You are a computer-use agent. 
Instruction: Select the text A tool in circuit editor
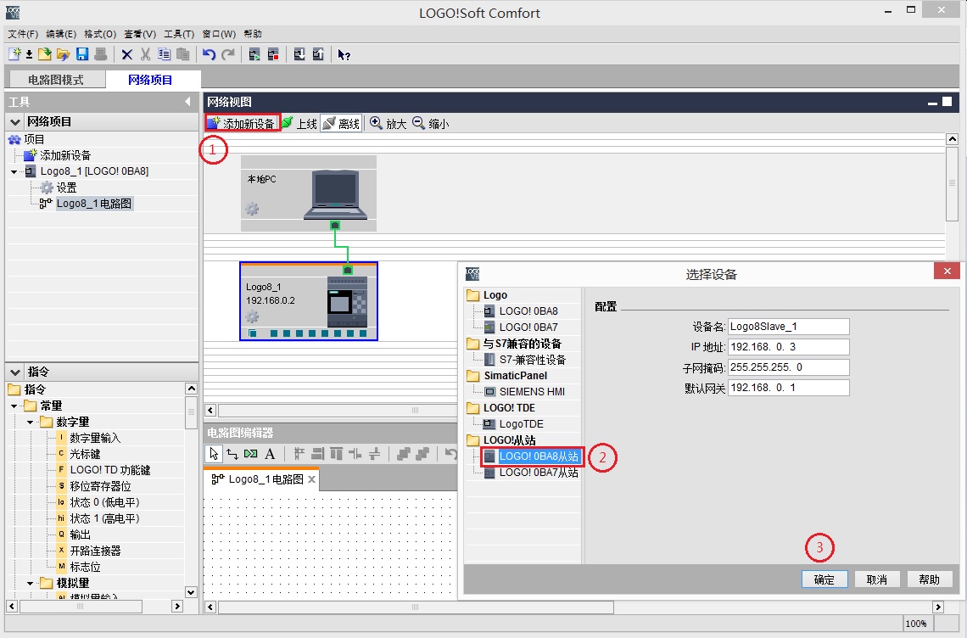tap(270, 454)
